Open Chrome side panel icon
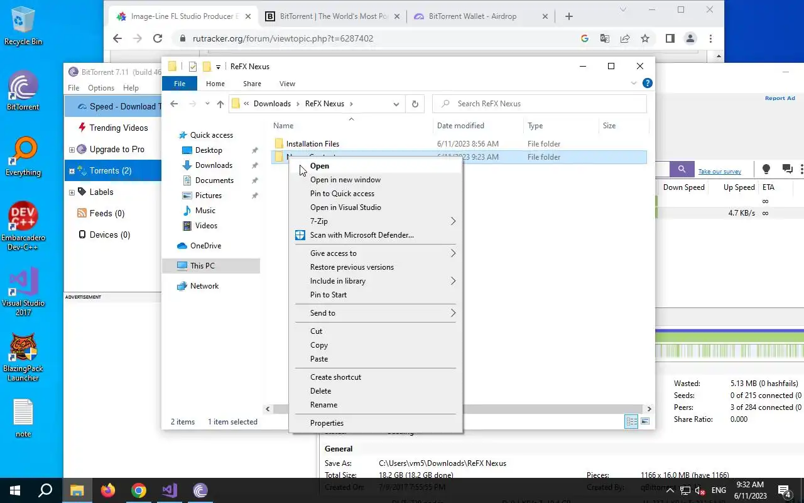 pyautogui.click(x=670, y=38)
